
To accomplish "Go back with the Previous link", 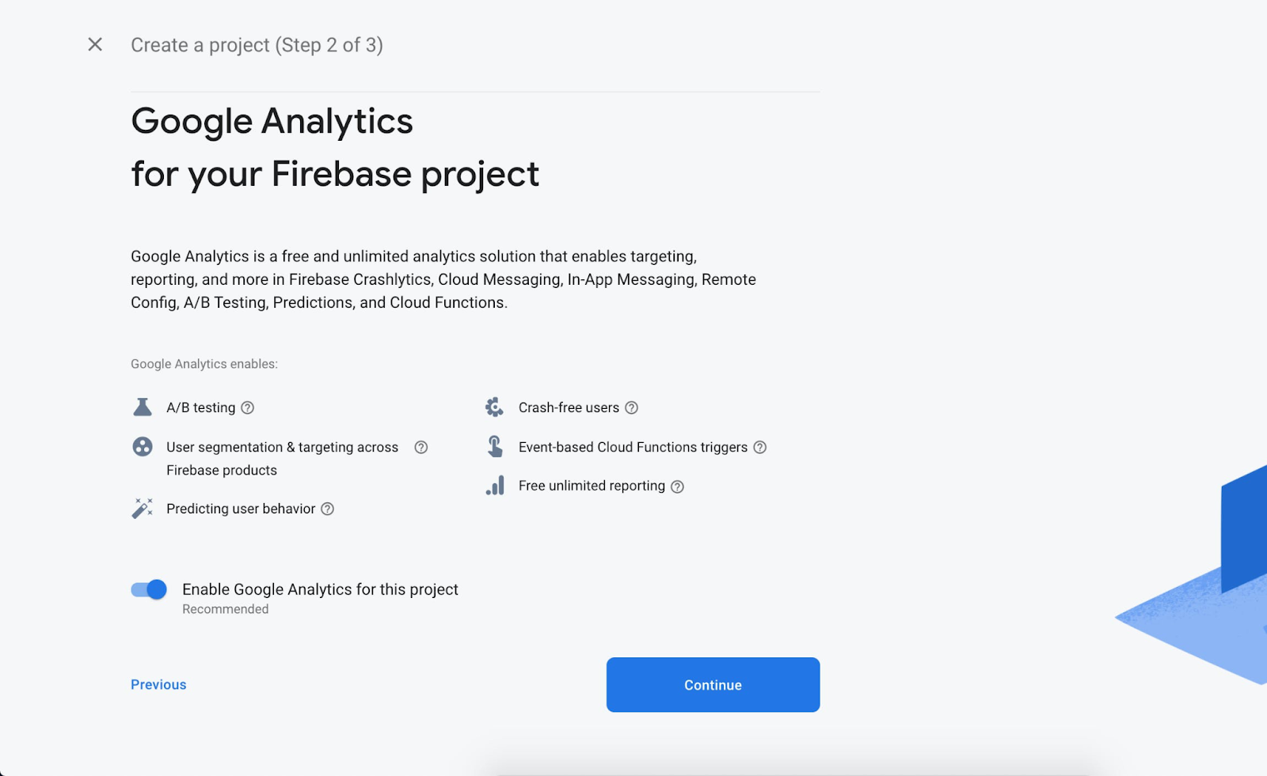I will point(158,685).
